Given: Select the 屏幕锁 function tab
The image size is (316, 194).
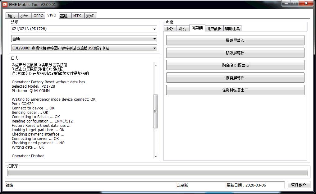Looking at the screenshot, I should coord(197,28).
